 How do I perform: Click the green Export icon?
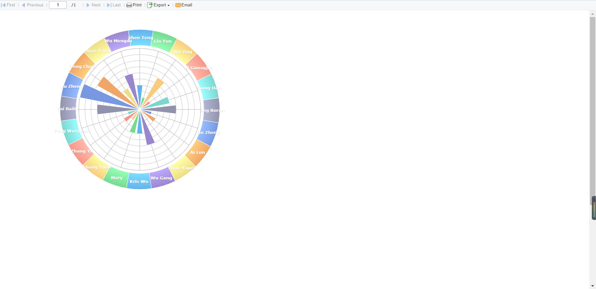[149, 5]
